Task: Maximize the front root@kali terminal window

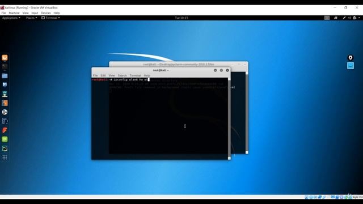Action: 221,70
